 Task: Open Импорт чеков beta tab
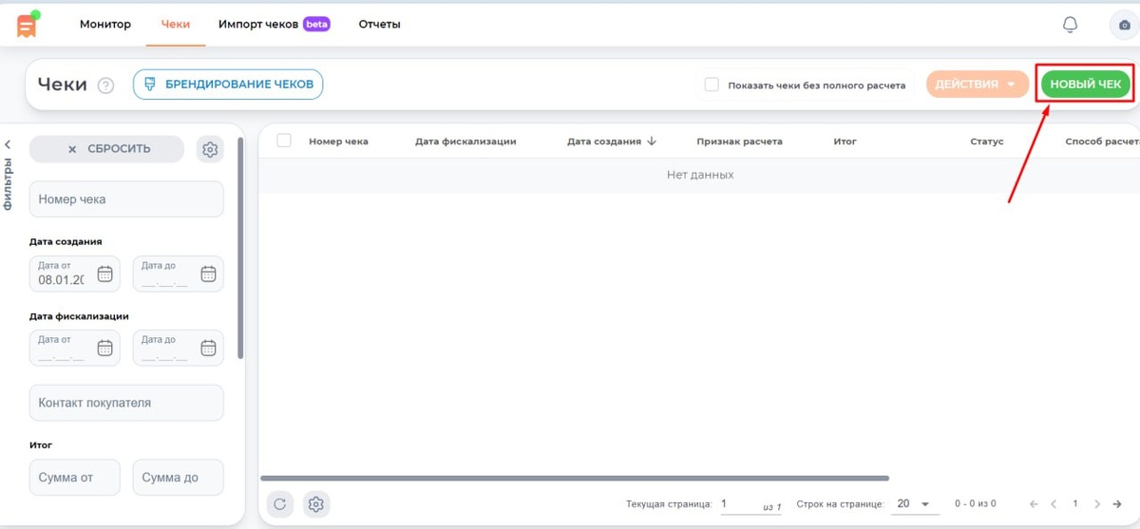tap(274, 25)
